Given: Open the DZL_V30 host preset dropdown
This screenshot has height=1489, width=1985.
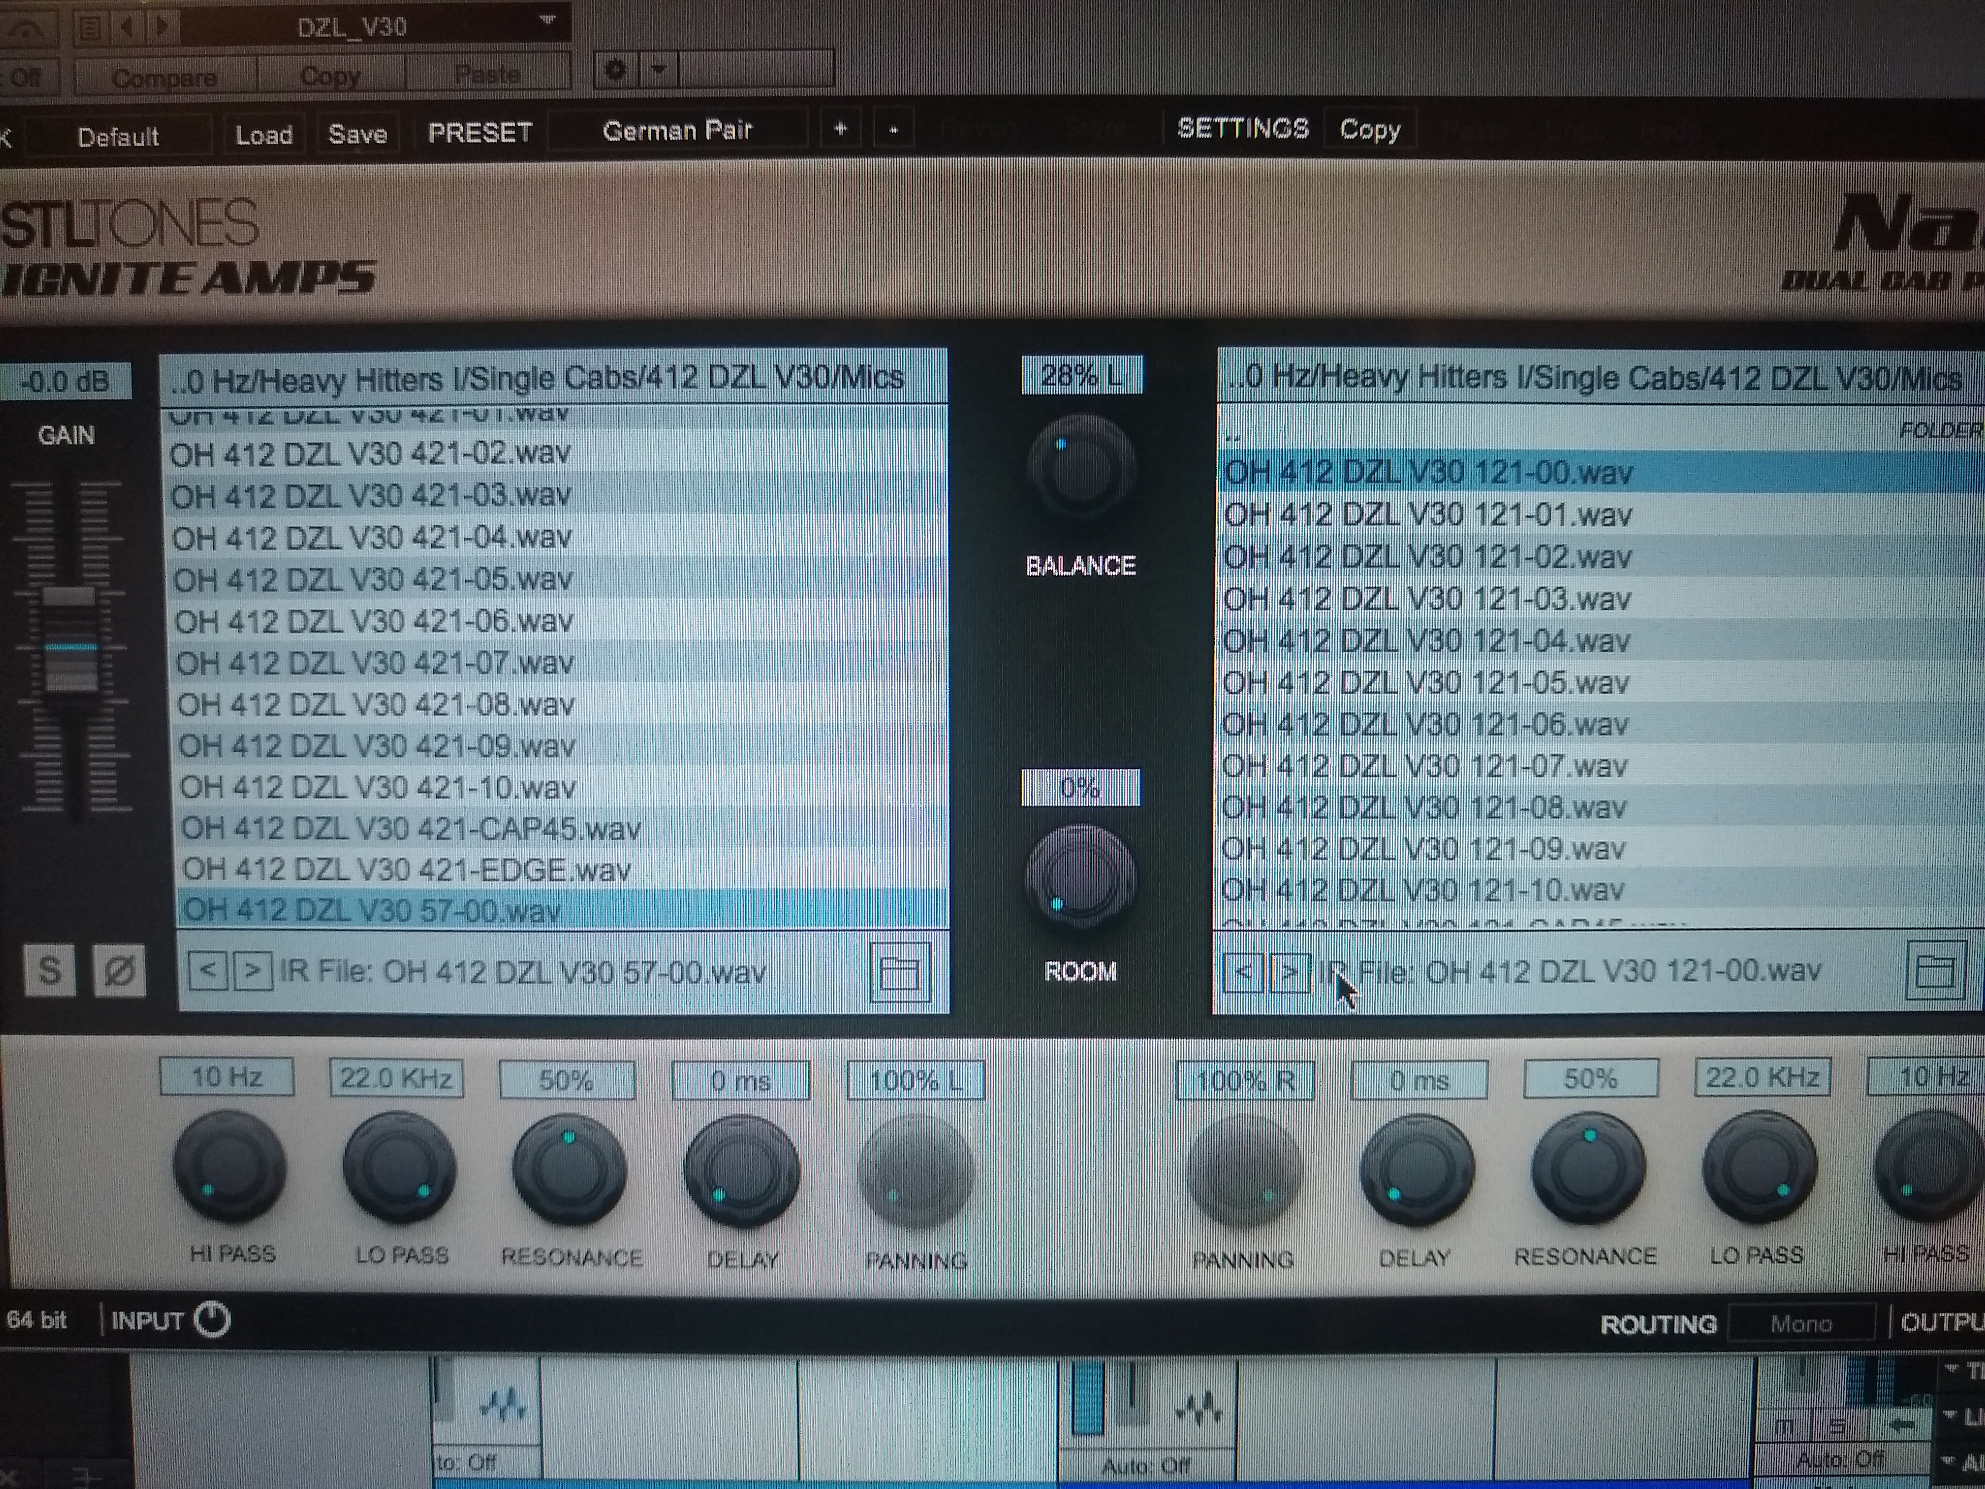Looking at the screenshot, I should pyautogui.click(x=377, y=26).
